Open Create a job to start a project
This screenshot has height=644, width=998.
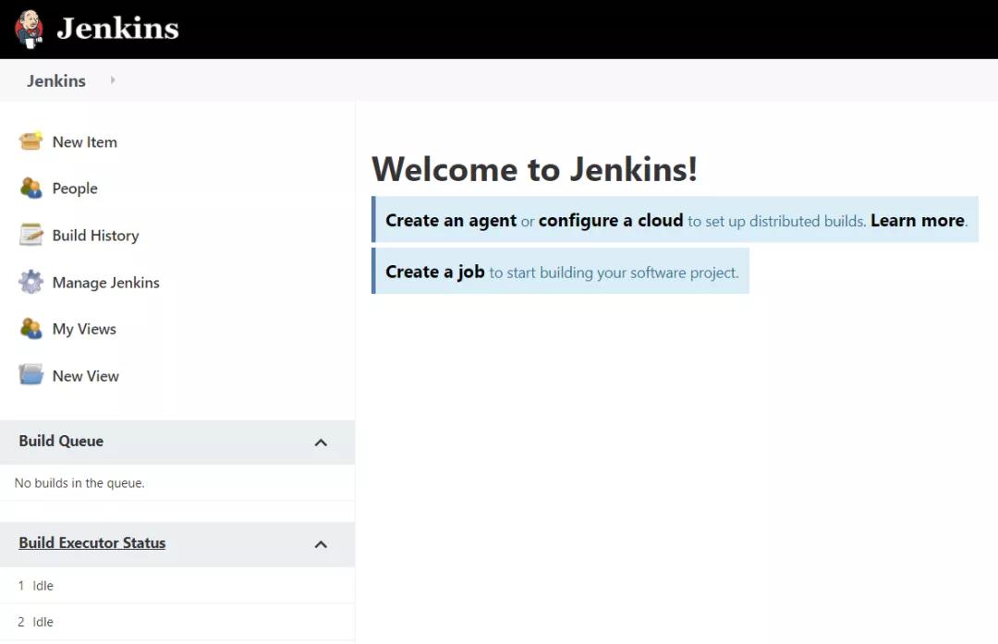click(435, 272)
